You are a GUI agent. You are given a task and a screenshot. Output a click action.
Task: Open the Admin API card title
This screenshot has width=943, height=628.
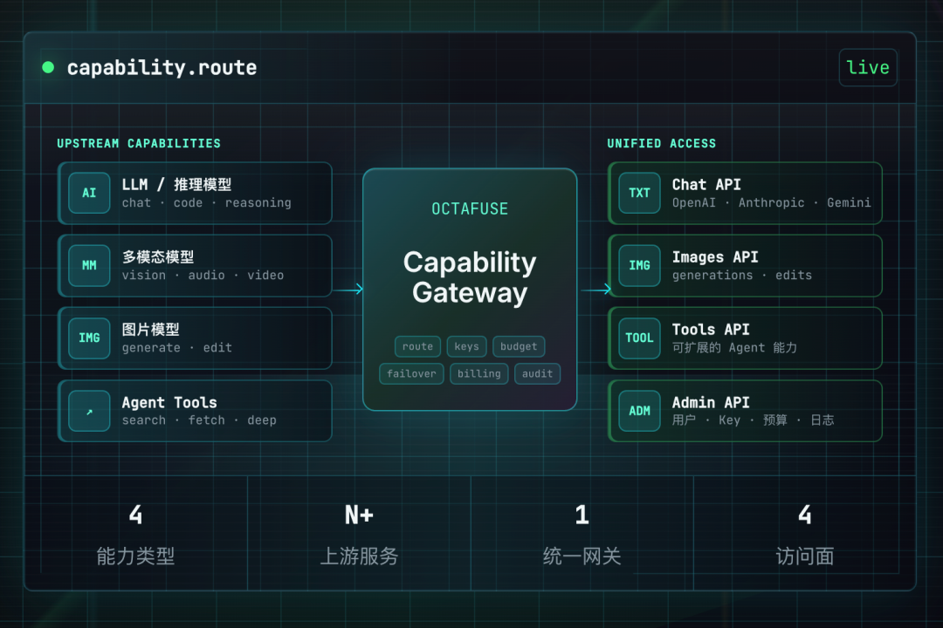pos(710,403)
